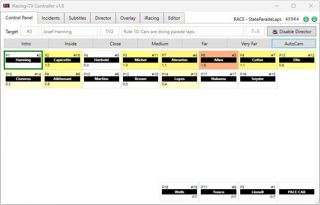The image size is (320, 205).
Task: Go to the Director tab
Action: (x=103, y=18)
